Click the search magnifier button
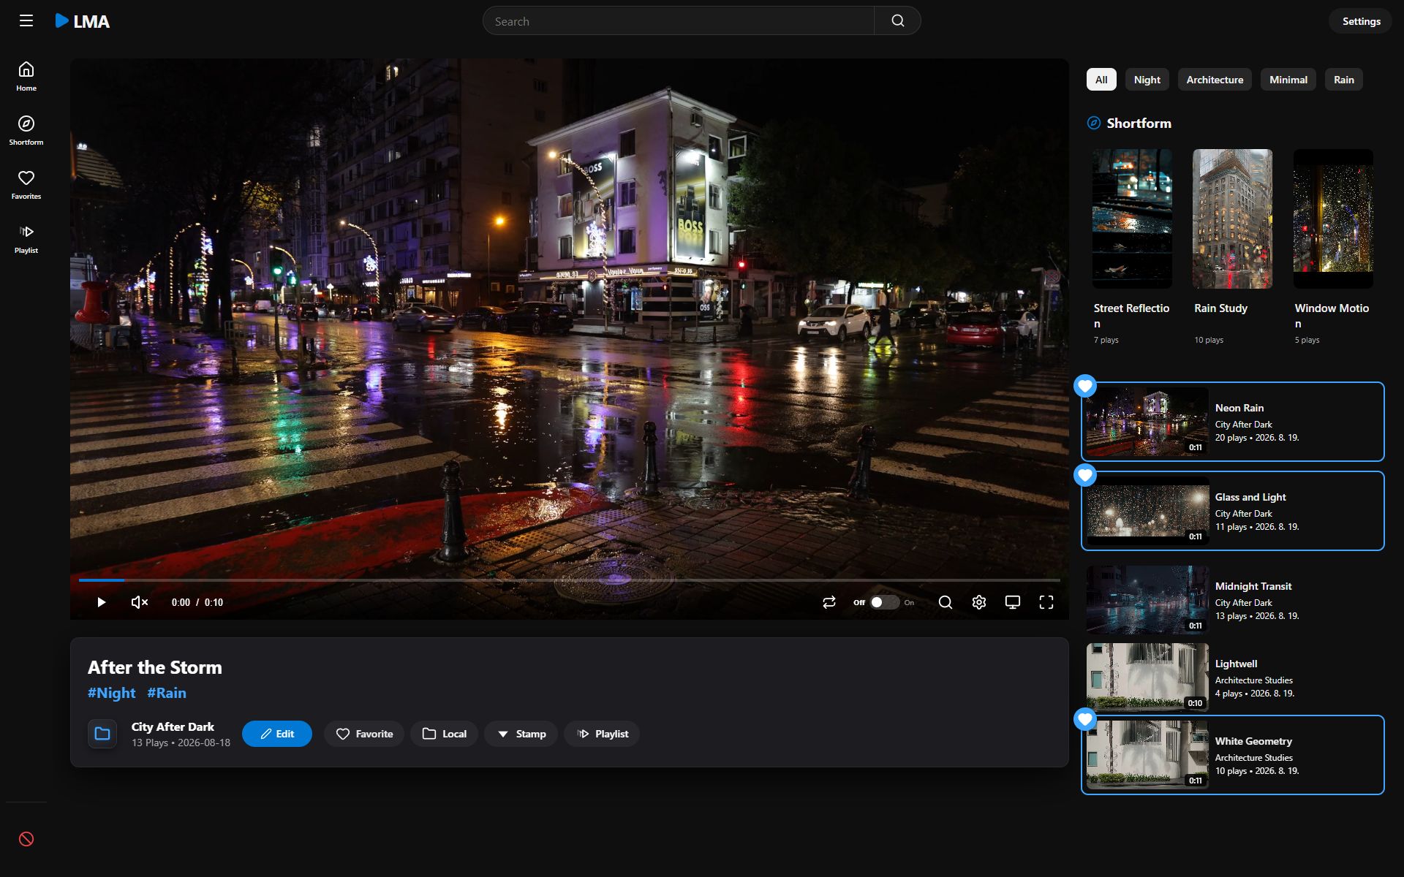 click(897, 21)
